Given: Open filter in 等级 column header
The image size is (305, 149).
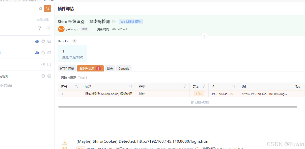Looking at the screenshot, I should pos(203,86).
